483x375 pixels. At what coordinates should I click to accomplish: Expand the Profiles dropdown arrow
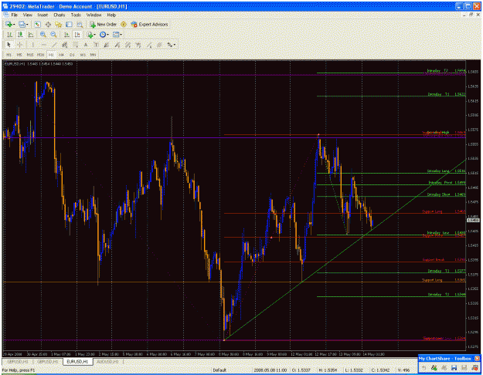(x=27, y=24)
